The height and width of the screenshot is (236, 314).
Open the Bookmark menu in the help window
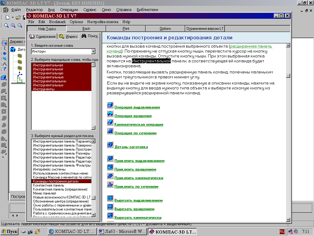coord(57,22)
